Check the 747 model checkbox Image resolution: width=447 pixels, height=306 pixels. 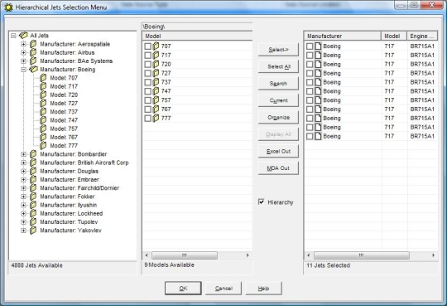(147, 91)
